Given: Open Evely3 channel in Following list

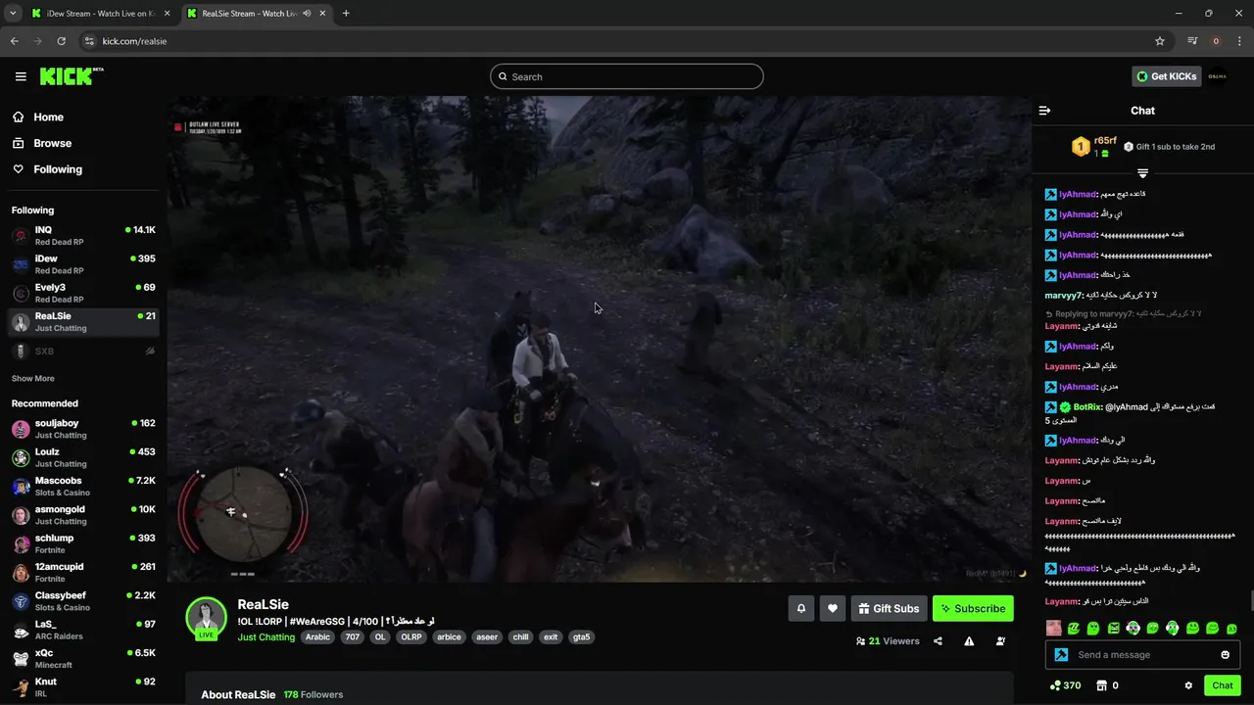Looking at the screenshot, I should coord(83,293).
